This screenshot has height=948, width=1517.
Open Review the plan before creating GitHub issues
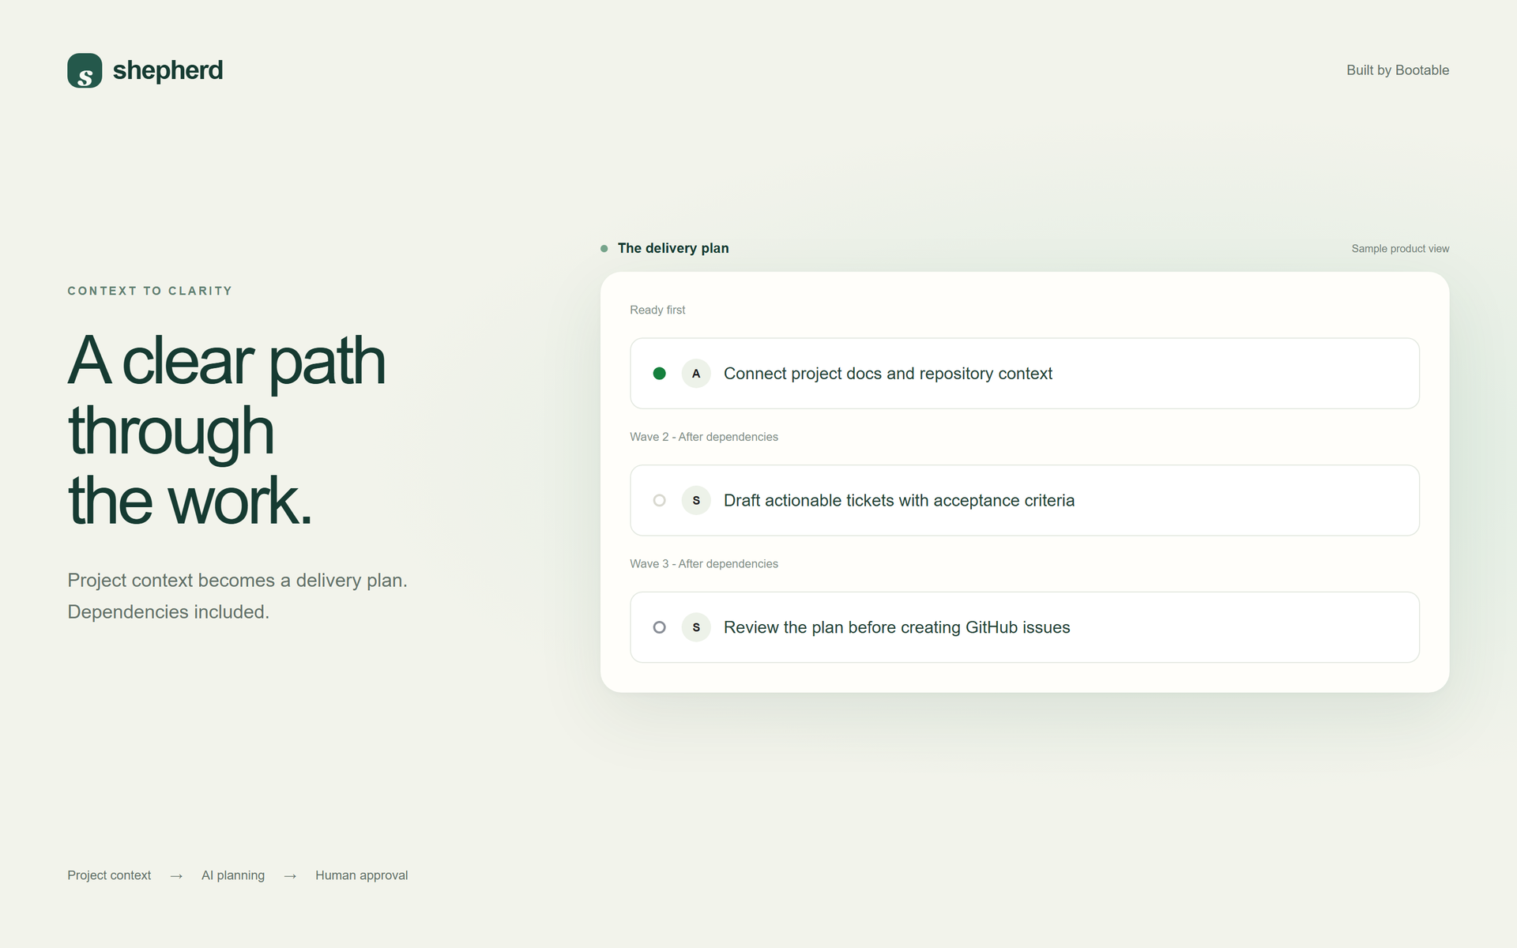pyautogui.click(x=1025, y=627)
